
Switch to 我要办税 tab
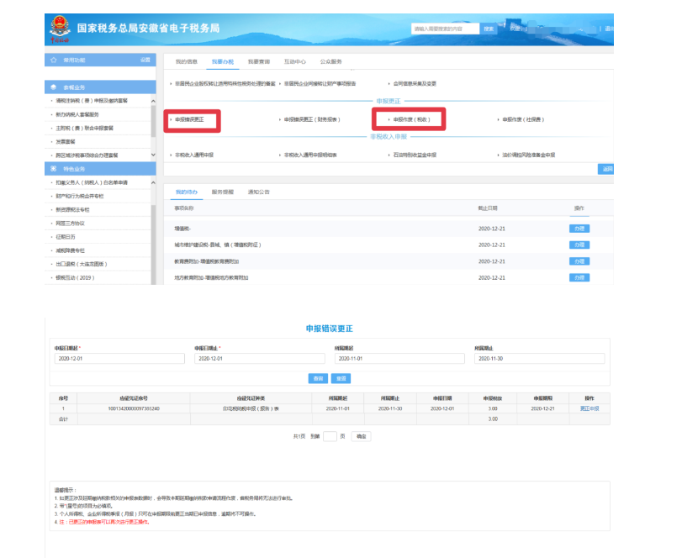coord(223,61)
